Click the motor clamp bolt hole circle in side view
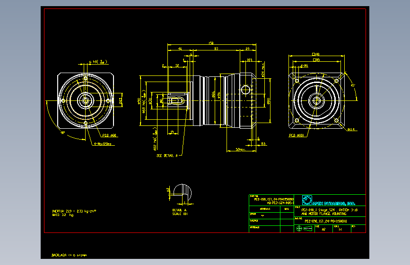This screenshot has width=410, height=265. pyautogui.click(x=245, y=90)
